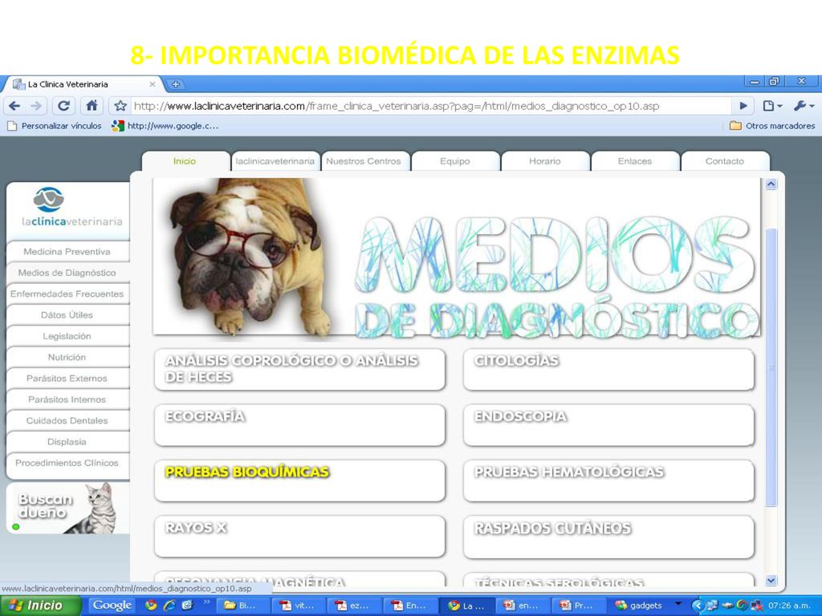Viewport: 822px width, 616px height.
Task: Click the taskbar clock showing 07:26 a.m.
Action: [x=789, y=606]
